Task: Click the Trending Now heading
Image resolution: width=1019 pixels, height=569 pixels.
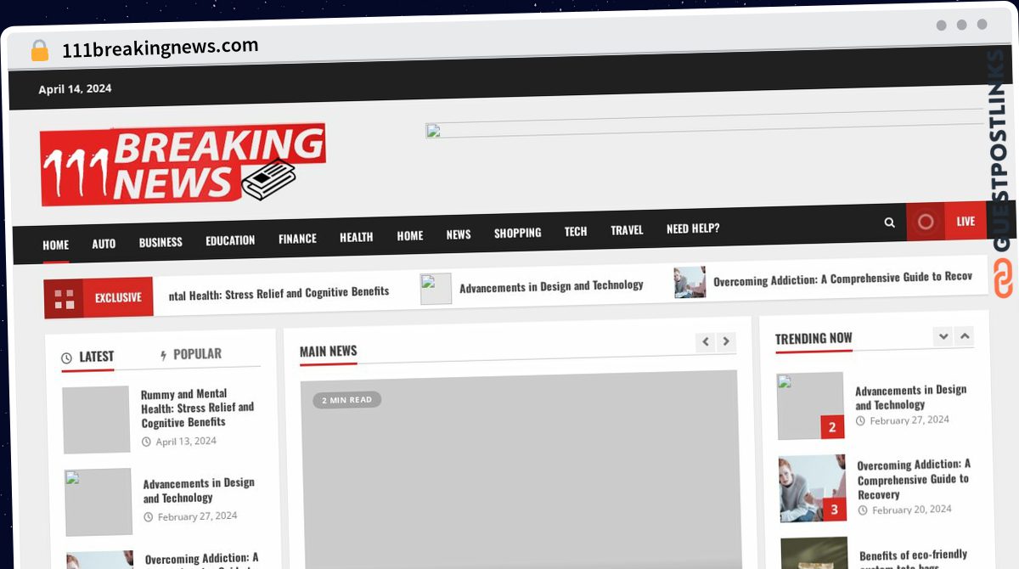Action: pyautogui.click(x=814, y=339)
